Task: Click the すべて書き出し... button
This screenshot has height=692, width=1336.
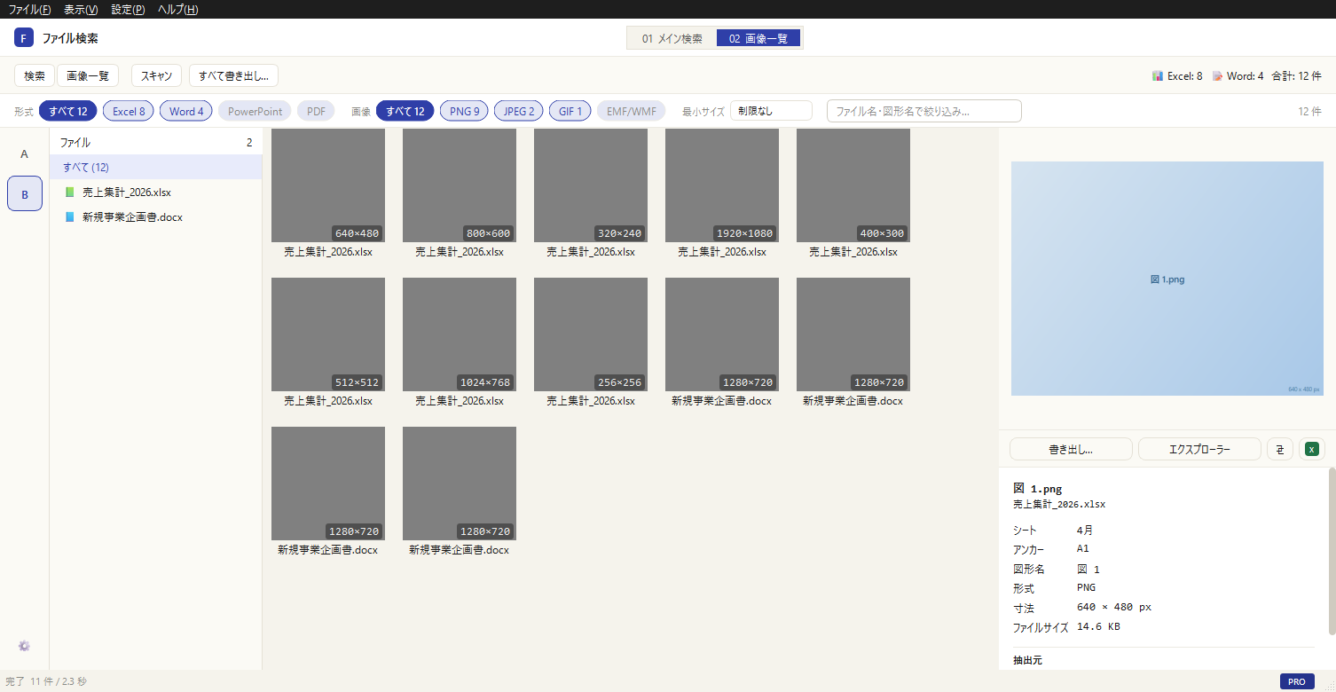Action: tap(233, 75)
